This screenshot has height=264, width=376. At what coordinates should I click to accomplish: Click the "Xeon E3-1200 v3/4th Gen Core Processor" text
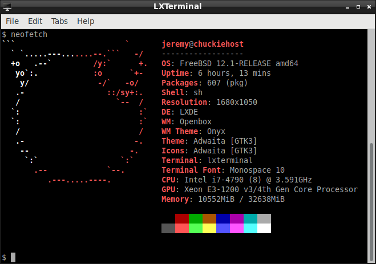[x=271, y=189]
